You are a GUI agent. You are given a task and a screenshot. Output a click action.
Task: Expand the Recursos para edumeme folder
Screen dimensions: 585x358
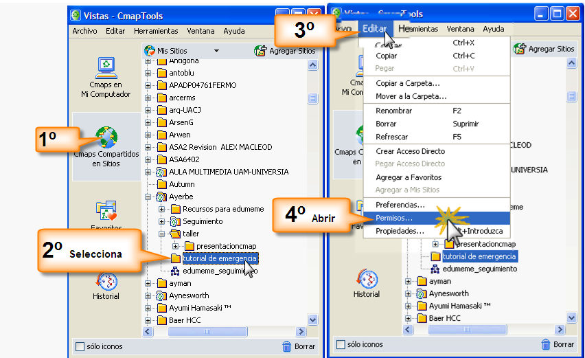coord(161,209)
